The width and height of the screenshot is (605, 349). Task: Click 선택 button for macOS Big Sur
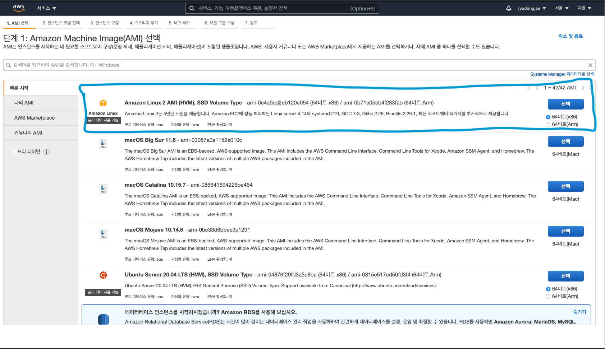pyautogui.click(x=565, y=141)
